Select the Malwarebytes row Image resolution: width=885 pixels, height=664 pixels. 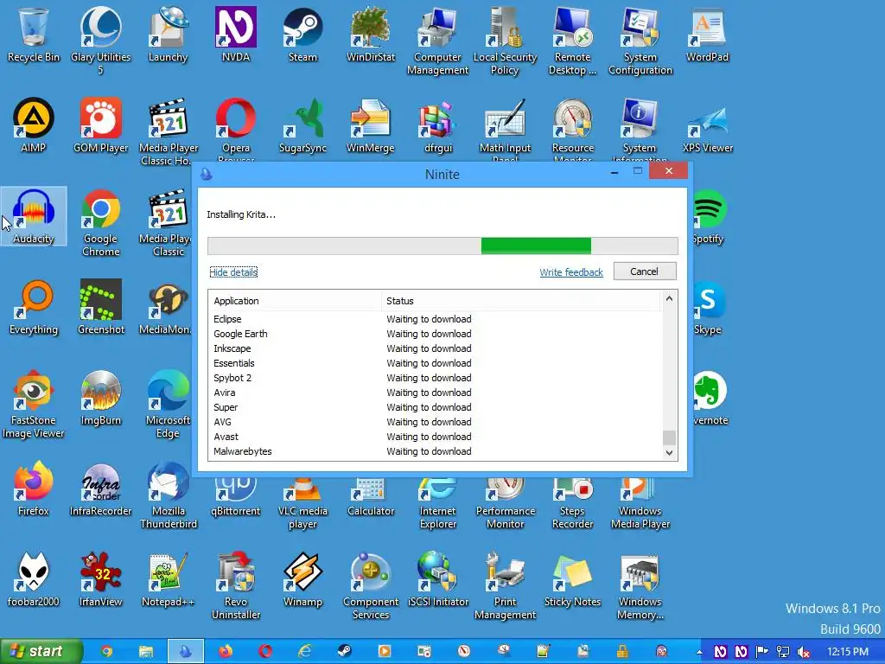tap(435, 451)
